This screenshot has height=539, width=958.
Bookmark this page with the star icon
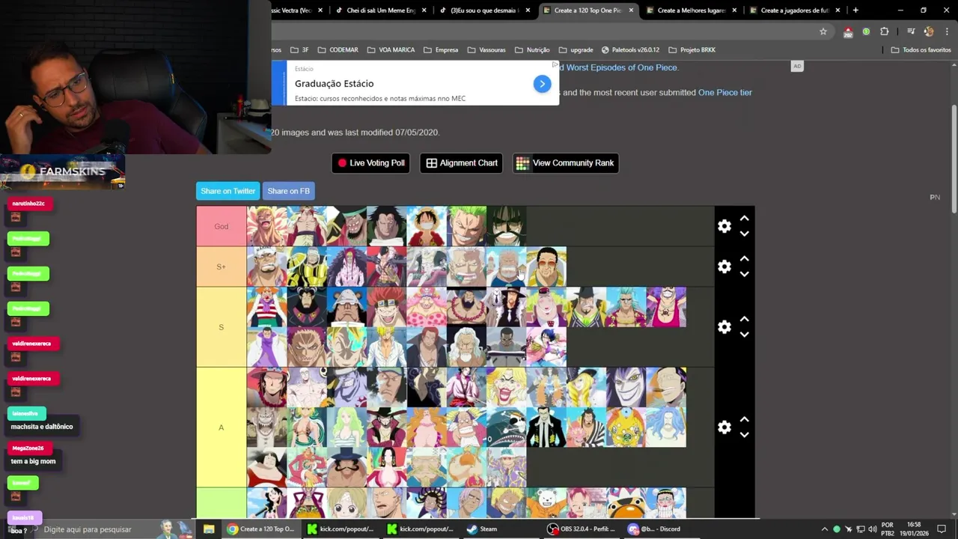click(x=823, y=31)
